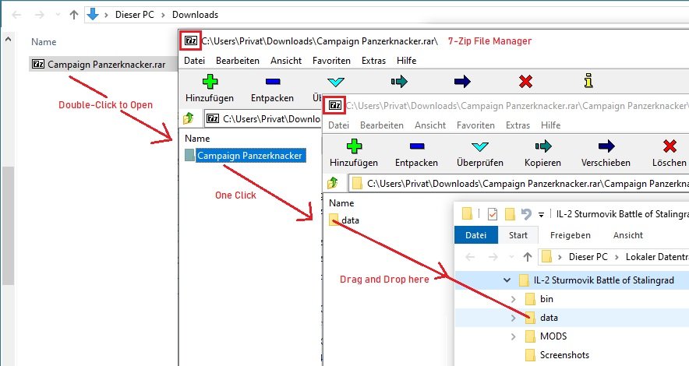The height and width of the screenshot is (366, 689).
Task: Click the yellow info icon in back 7-Zip window
Action: point(588,81)
